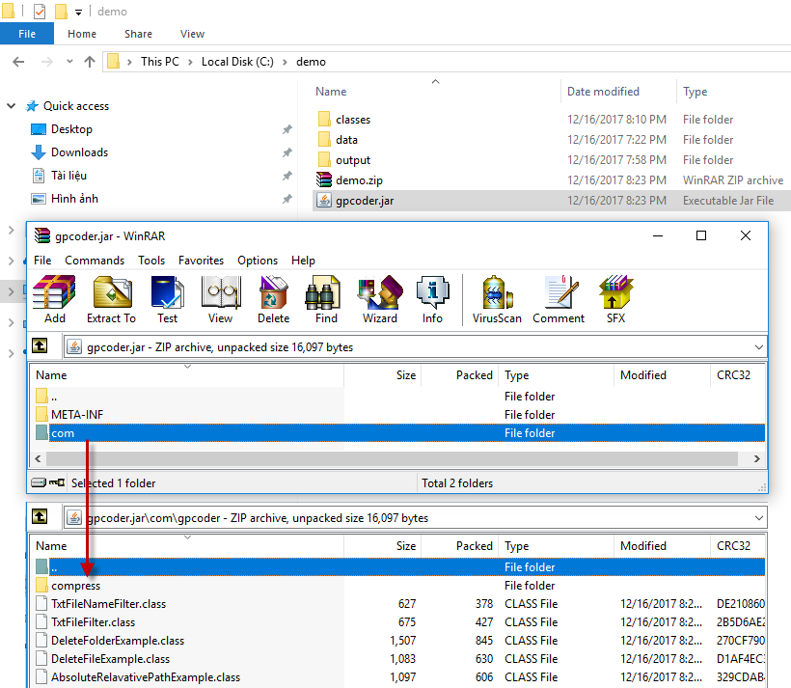Select the Find binoculars icon
The width and height of the screenshot is (791, 688).
tap(326, 299)
